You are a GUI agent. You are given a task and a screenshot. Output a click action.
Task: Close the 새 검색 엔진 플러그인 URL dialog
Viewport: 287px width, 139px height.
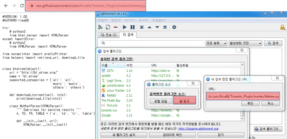(x=277, y=78)
